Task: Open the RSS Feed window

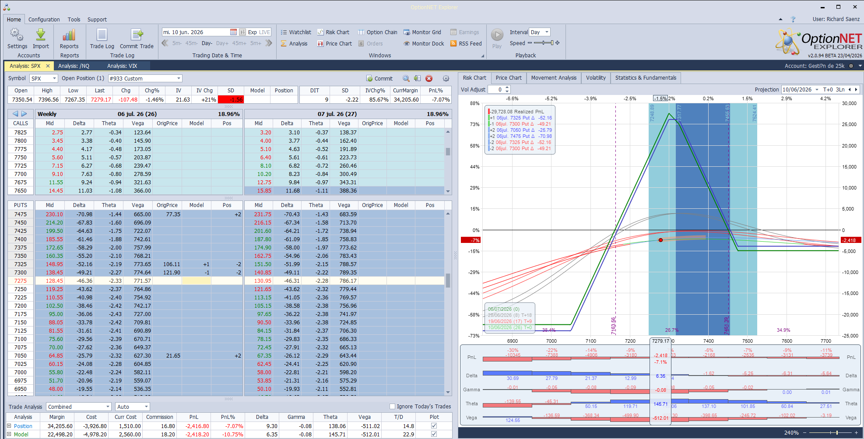Action: click(466, 43)
